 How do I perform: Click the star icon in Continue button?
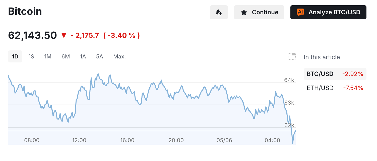click(x=244, y=12)
